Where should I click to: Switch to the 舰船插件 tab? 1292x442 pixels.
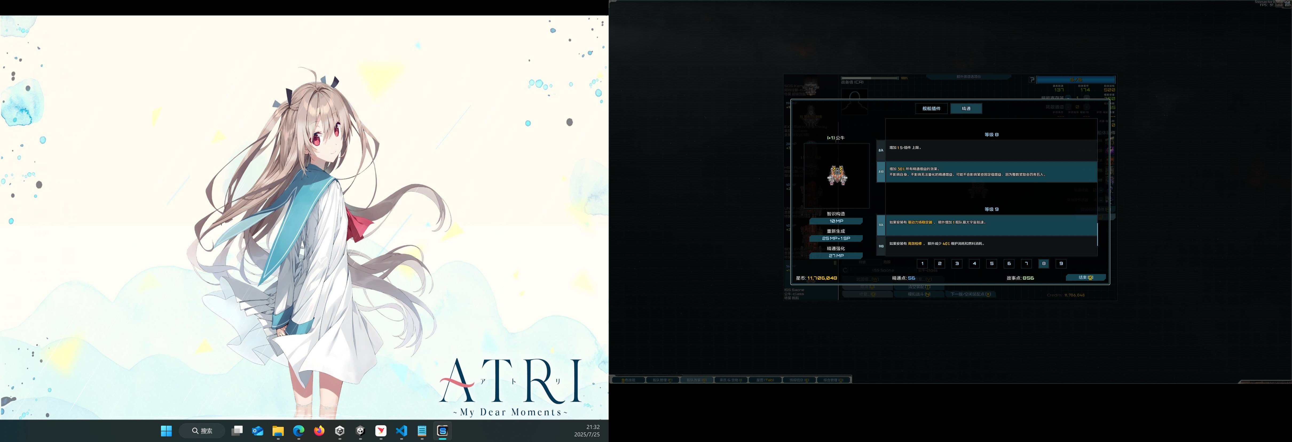(931, 109)
